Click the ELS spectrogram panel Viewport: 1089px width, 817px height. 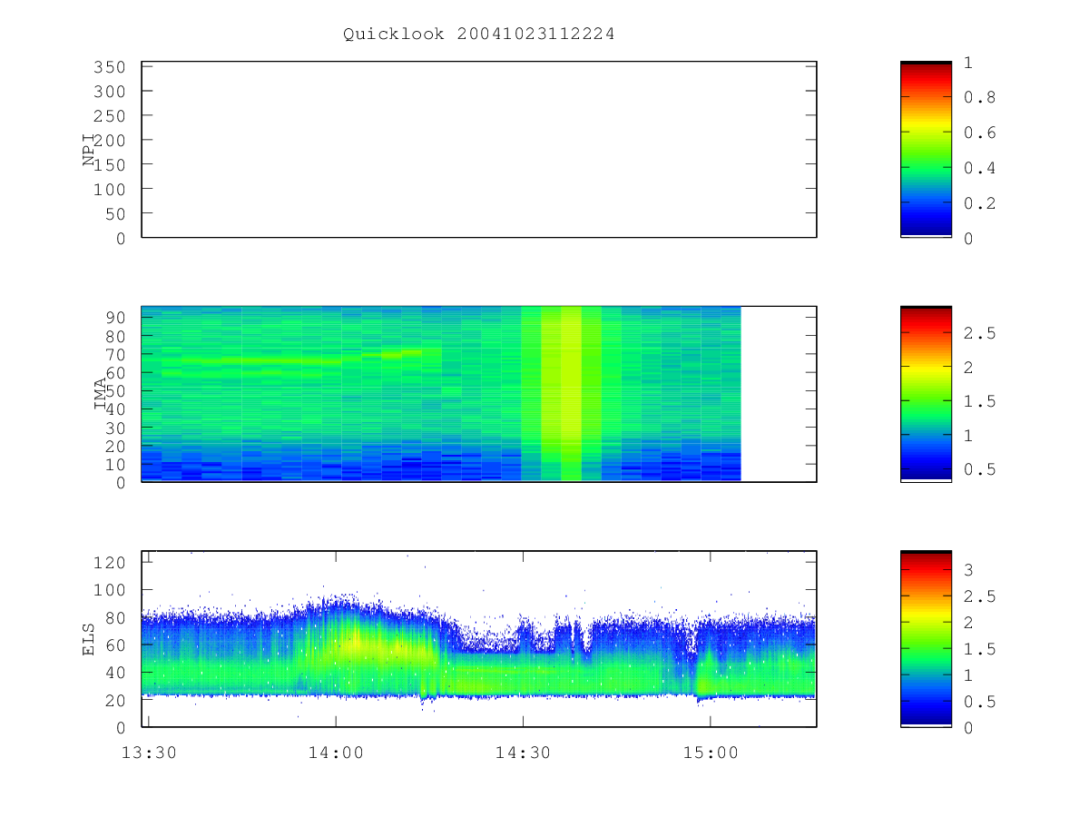pyautogui.click(x=479, y=639)
